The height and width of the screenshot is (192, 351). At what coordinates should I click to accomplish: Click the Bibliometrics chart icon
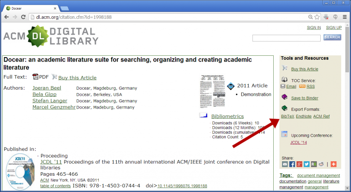(203, 115)
